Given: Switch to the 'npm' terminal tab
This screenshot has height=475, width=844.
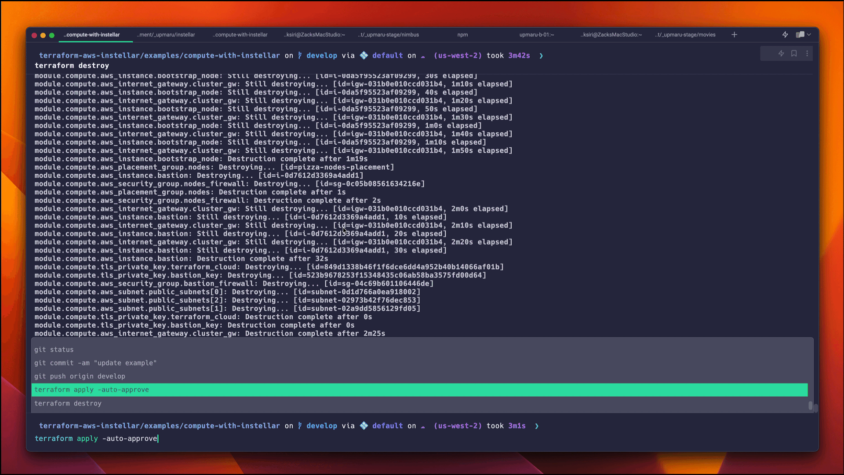Looking at the screenshot, I should coord(462,35).
